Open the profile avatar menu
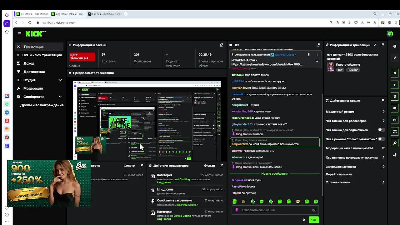Viewport: 400px width, 225px height. click(390, 34)
